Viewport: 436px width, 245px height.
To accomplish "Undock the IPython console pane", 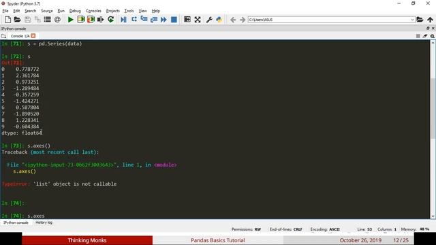I will [428, 29].
